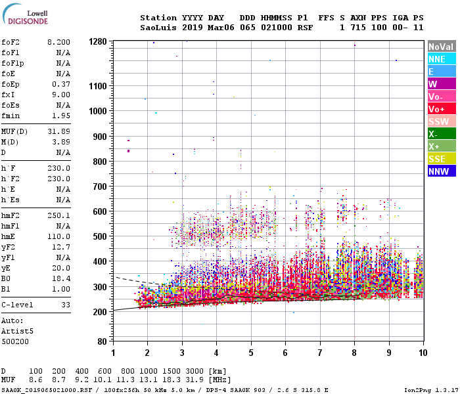Click the Mar06 date in header
Screen dimensions: 460x394
221,28
